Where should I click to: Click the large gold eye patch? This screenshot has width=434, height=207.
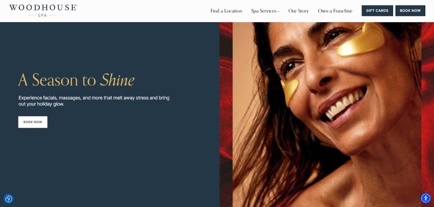[x=361, y=40]
